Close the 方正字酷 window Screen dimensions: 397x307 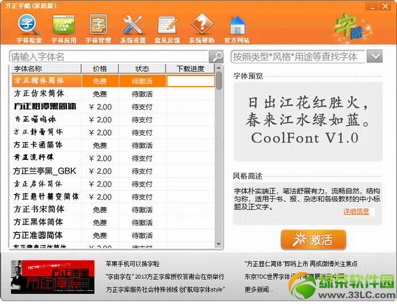coord(385,6)
